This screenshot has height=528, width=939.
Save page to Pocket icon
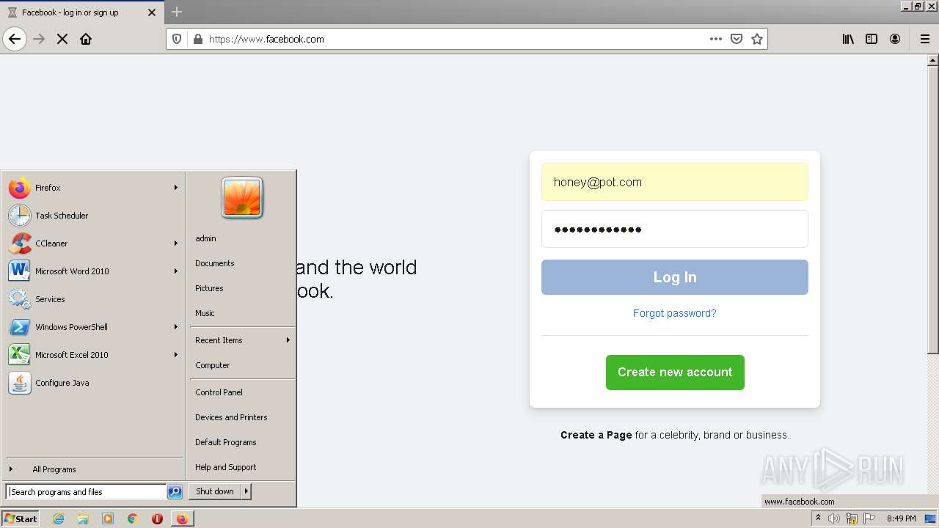click(x=737, y=39)
